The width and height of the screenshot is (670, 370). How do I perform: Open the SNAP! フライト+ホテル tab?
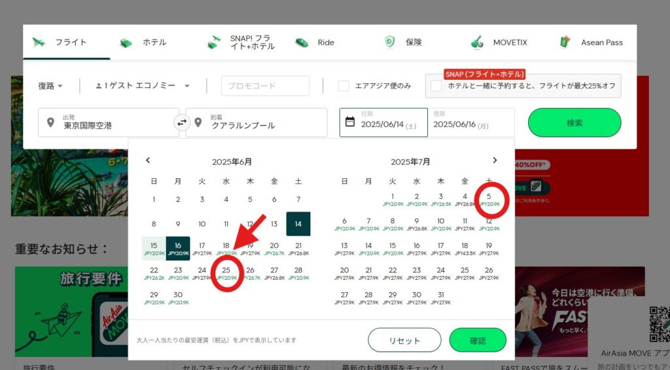click(242, 43)
